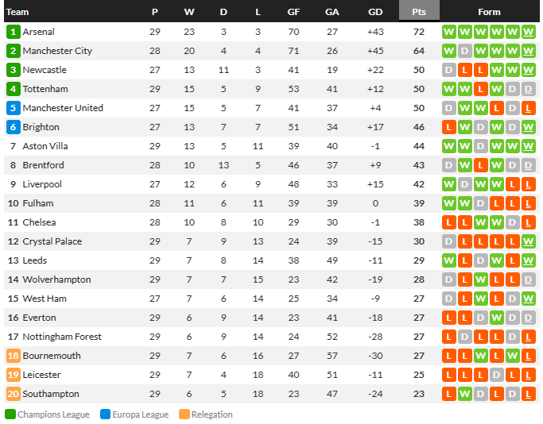The height and width of the screenshot is (424, 543).
Task: Sort table by Pts column header
Action: [x=419, y=12]
